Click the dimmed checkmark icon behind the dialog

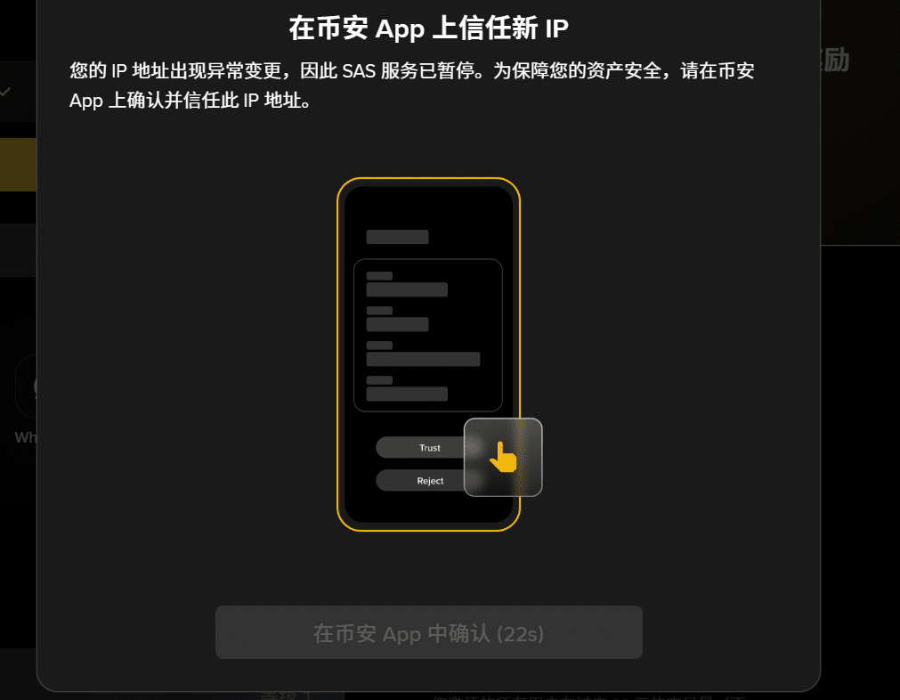(x=5, y=92)
